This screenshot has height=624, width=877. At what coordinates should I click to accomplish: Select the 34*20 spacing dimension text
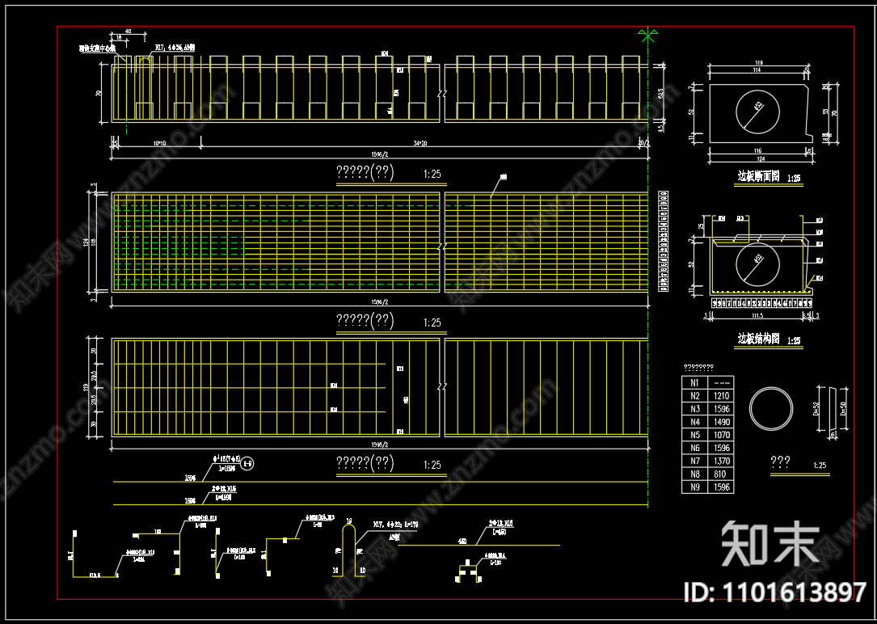pos(419,144)
